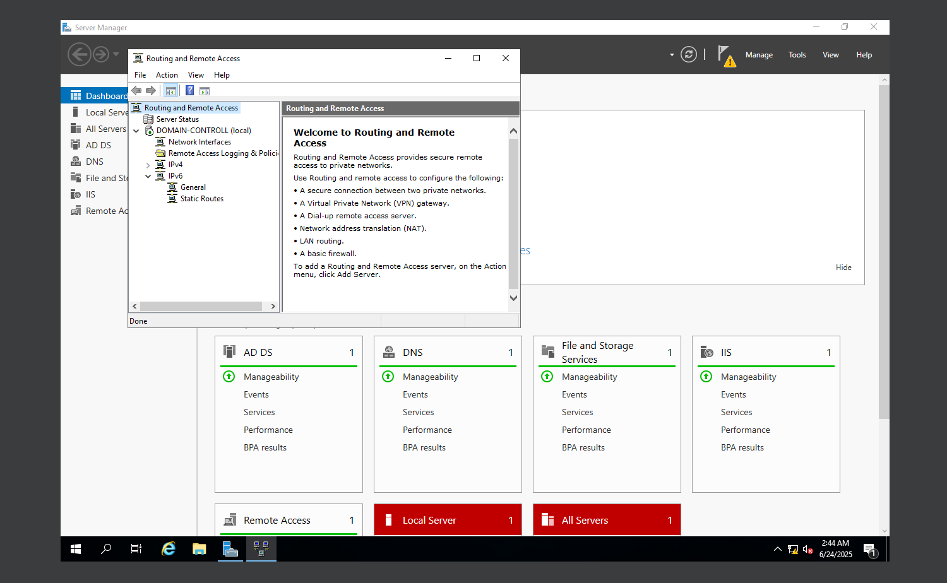Open the Server Manager Help menu

864,55
